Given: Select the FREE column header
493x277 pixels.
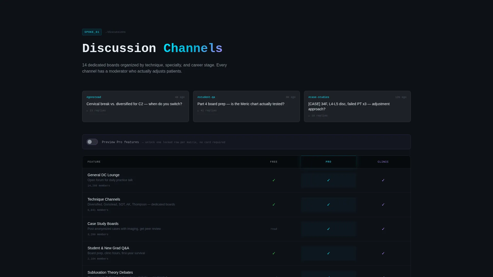Looking at the screenshot, I should click(x=274, y=162).
